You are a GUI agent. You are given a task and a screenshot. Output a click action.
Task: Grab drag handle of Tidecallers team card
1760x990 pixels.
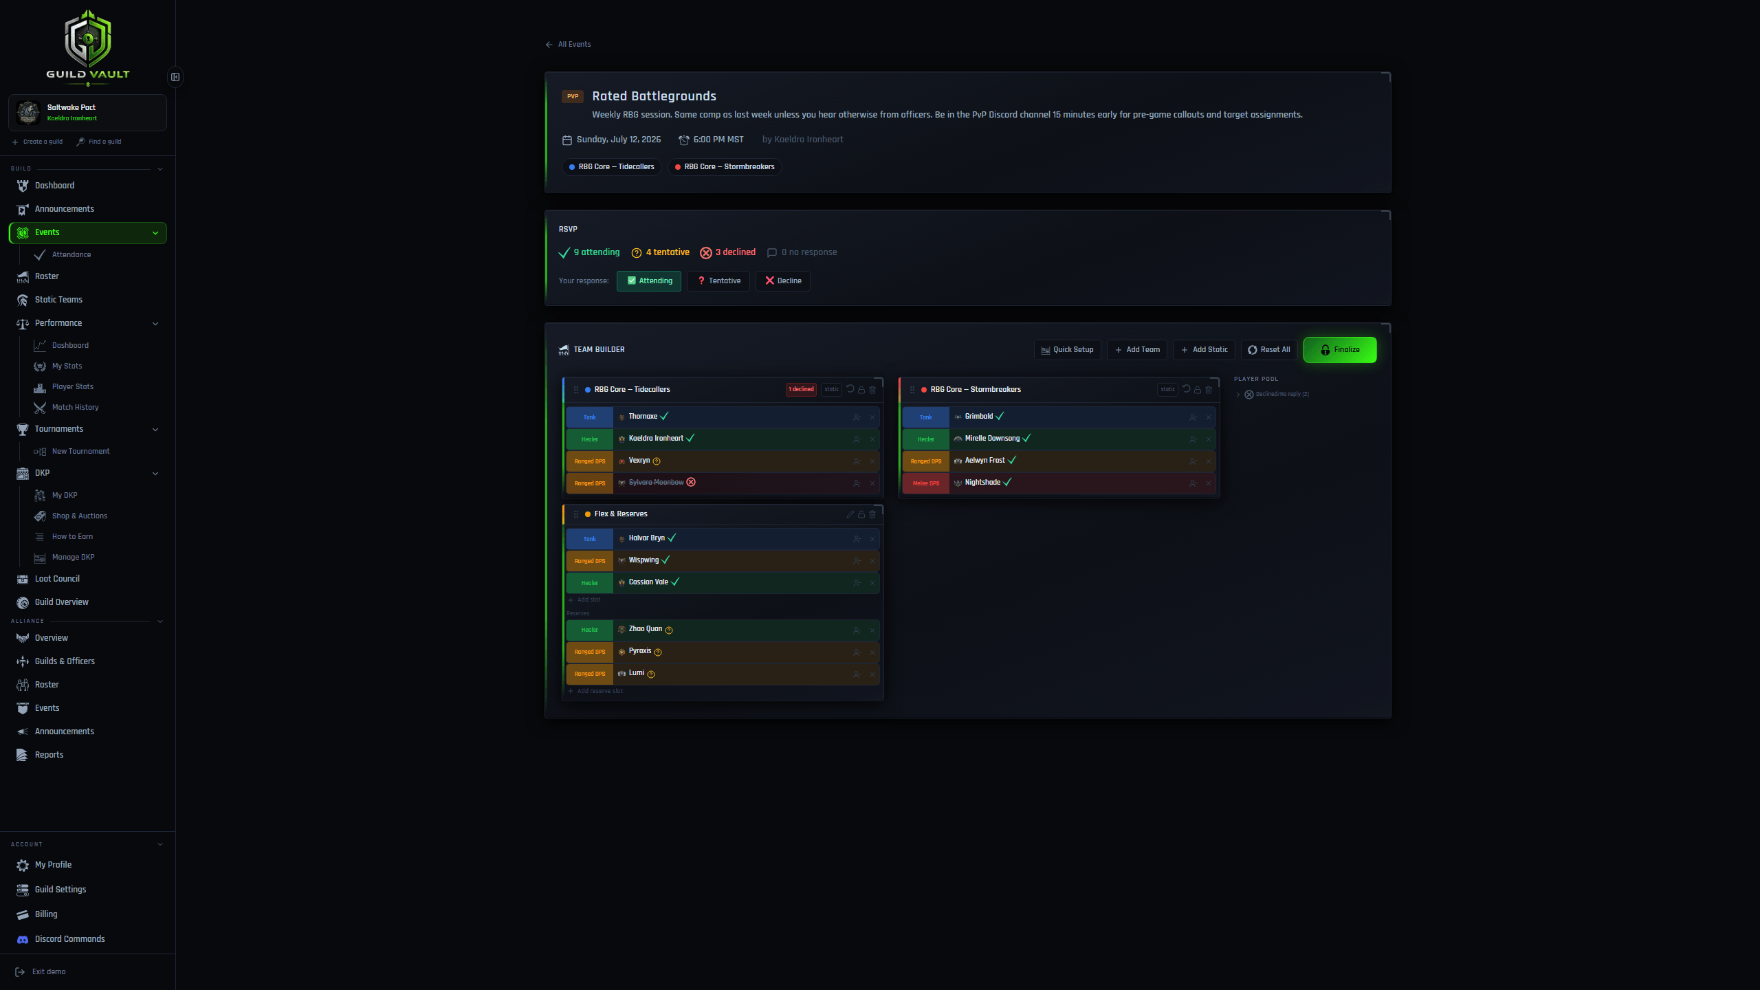click(576, 390)
